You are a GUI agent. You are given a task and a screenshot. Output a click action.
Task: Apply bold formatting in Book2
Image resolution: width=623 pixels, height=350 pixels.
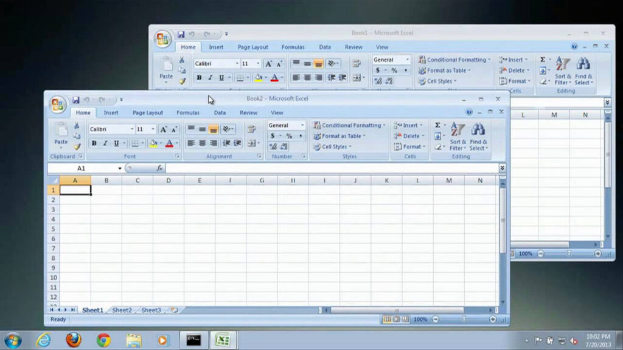pyautogui.click(x=92, y=143)
